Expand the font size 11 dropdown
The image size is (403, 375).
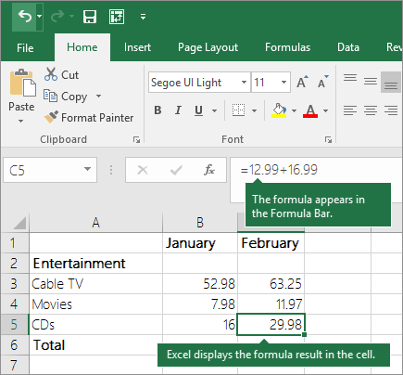(x=283, y=83)
